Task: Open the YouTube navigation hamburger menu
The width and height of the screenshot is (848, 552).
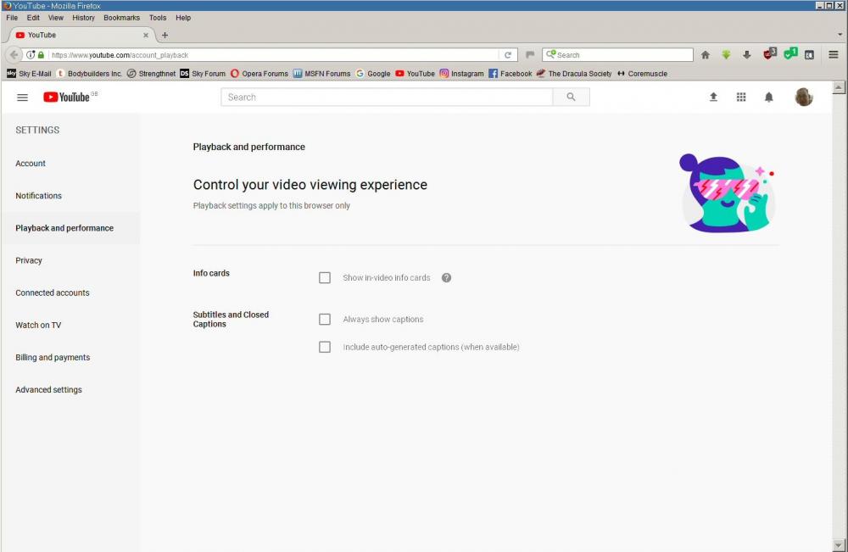Action: tap(22, 97)
